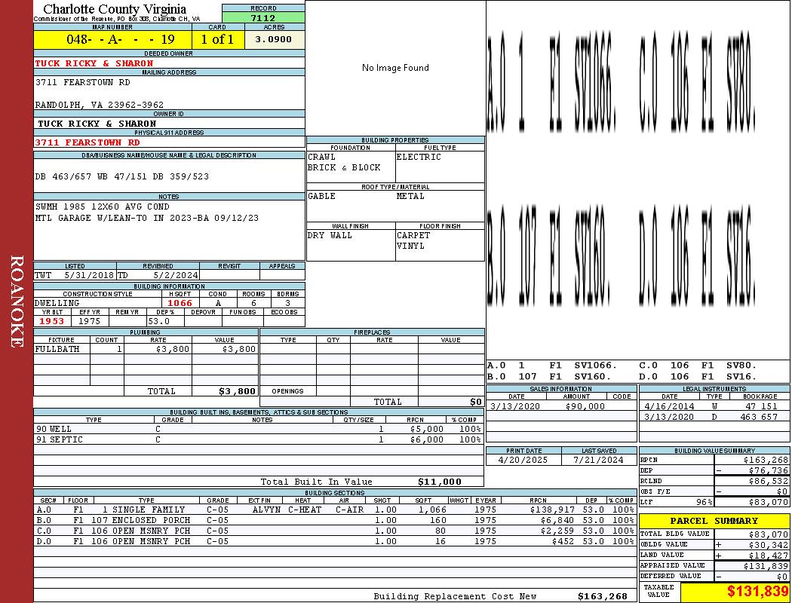Select sale amount $90,000
The width and height of the screenshot is (792, 603).
click(x=585, y=407)
